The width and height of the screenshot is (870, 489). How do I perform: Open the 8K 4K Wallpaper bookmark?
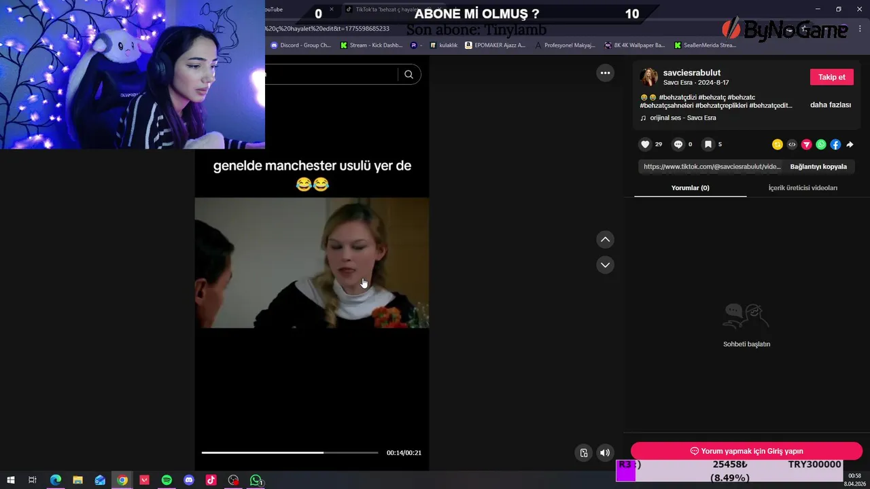634,46
